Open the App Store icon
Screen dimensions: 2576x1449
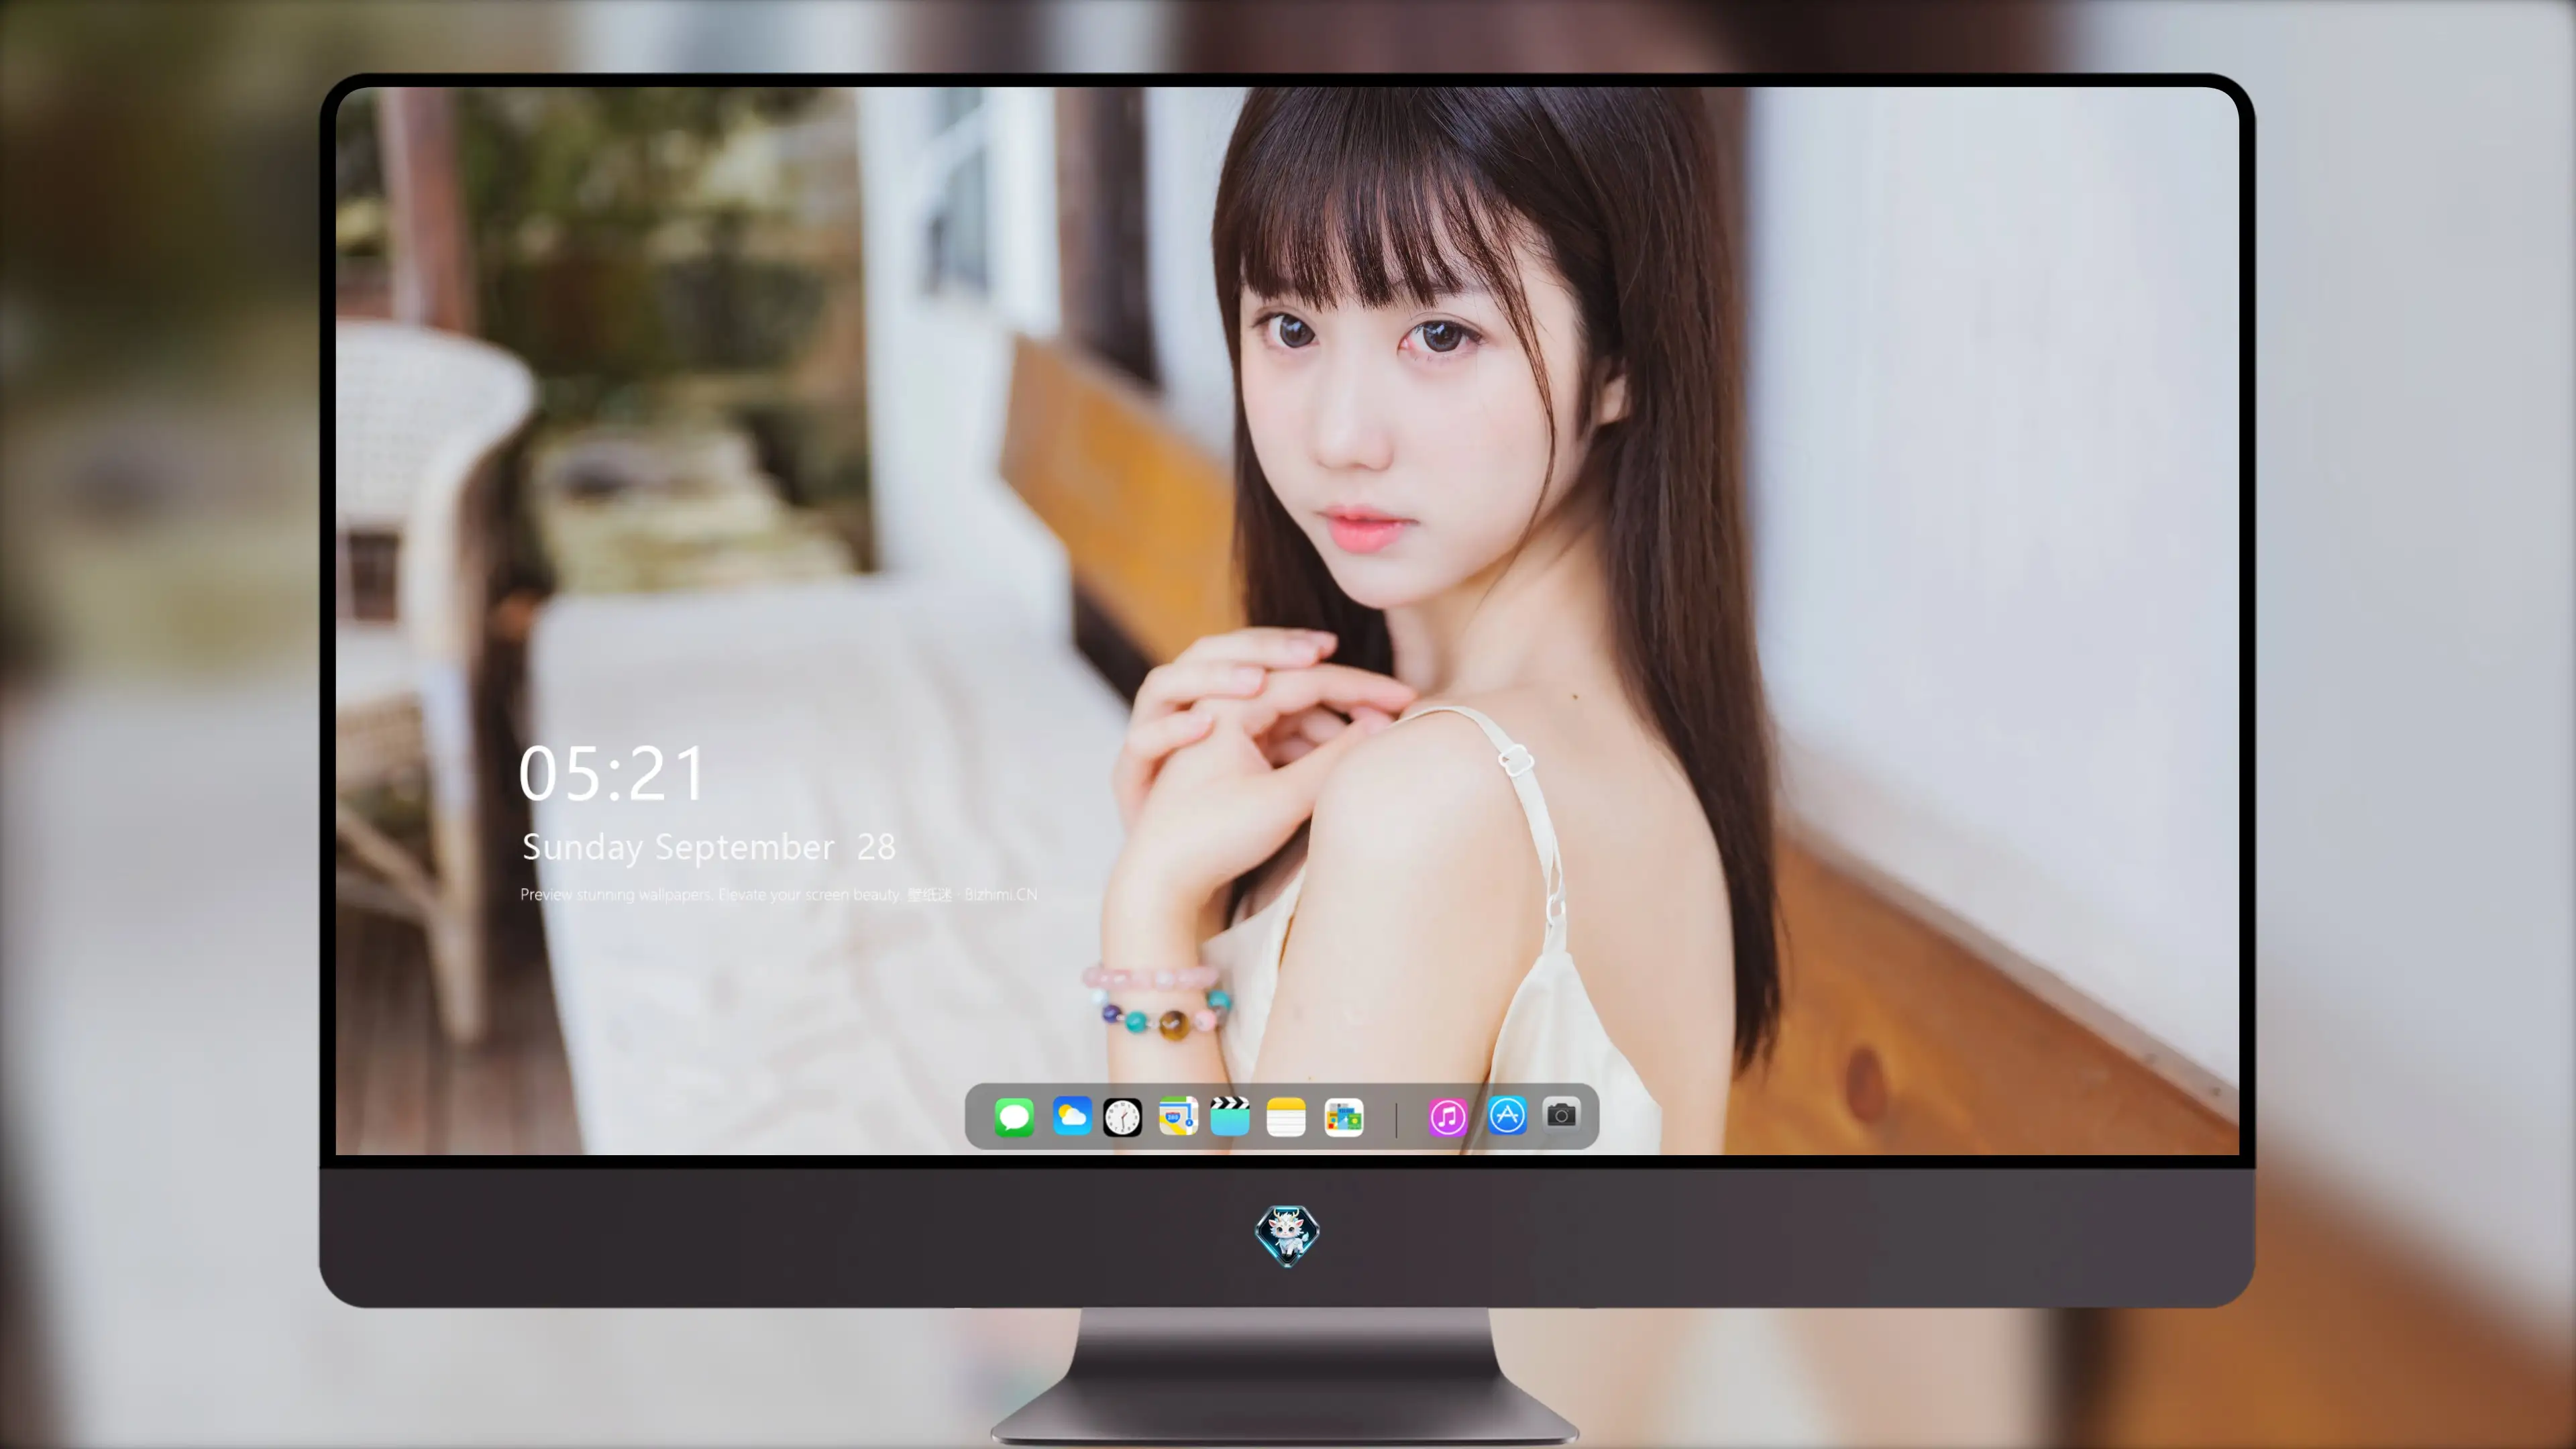tap(1507, 1115)
